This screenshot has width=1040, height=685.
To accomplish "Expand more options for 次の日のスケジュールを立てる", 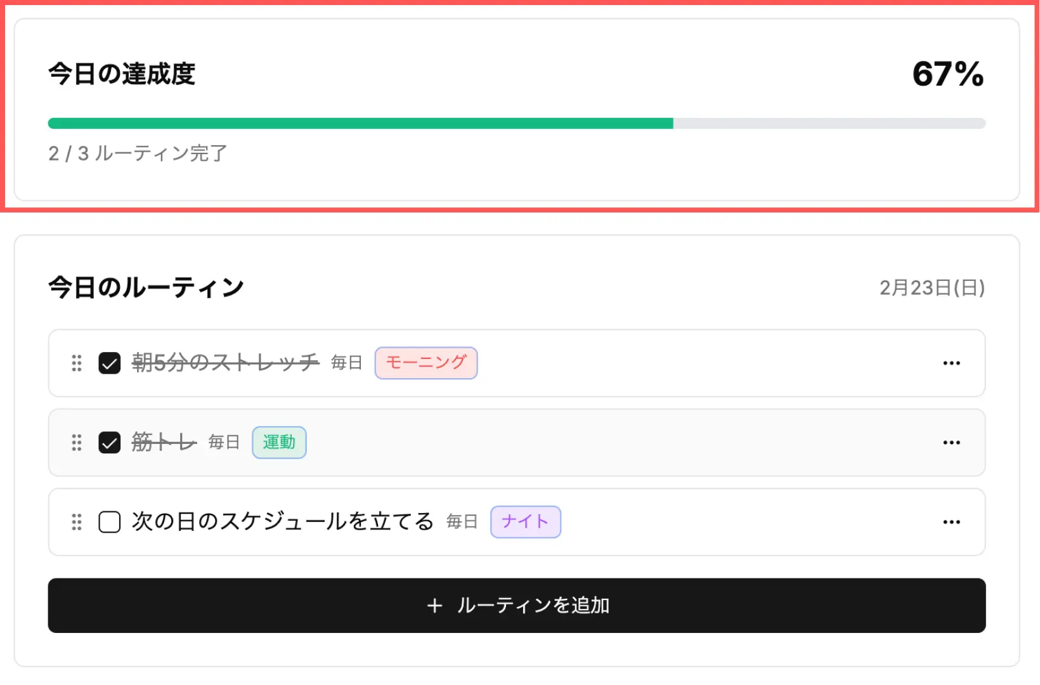I will (x=951, y=522).
